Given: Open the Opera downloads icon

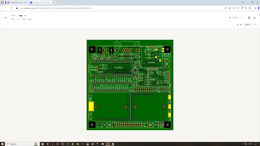Looking at the screenshot, I should coord(242,8).
